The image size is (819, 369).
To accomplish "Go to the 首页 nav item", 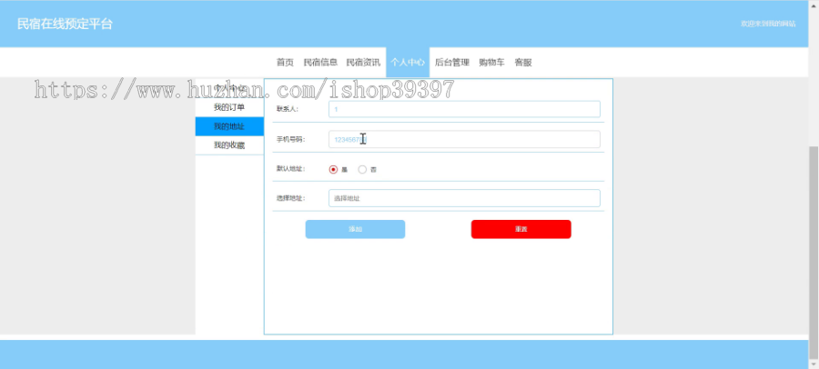I will [285, 62].
